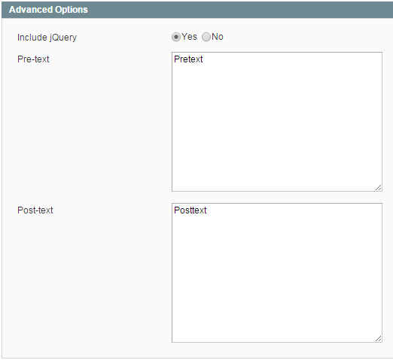Click the Include jQuery field label
Image resolution: width=393 pixels, height=360 pixels.
[x=47, y=38]
